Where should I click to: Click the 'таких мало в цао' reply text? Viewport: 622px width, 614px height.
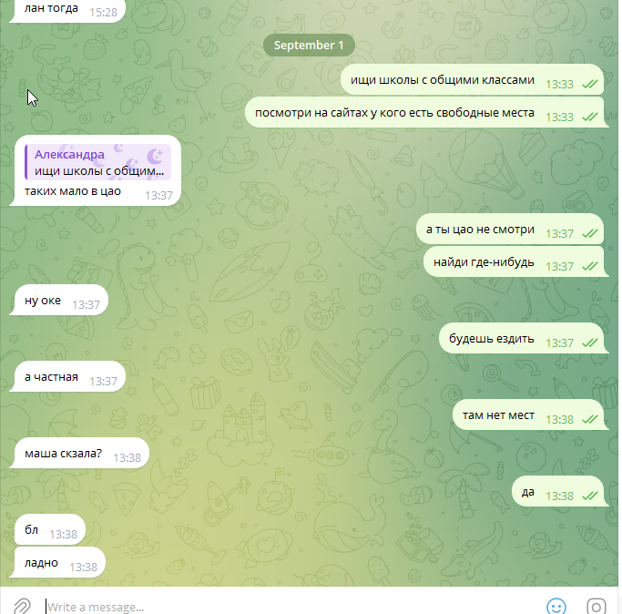pos(73,191)
